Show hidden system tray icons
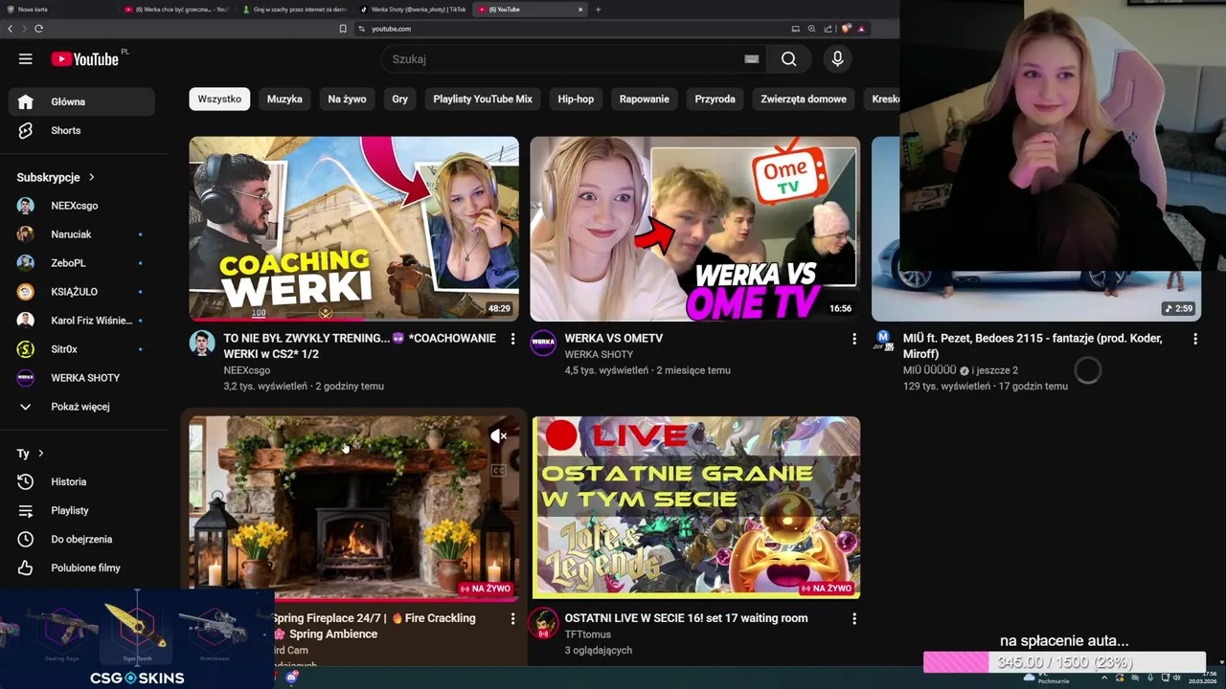The image size is (1226, 689). [1104, 678]
